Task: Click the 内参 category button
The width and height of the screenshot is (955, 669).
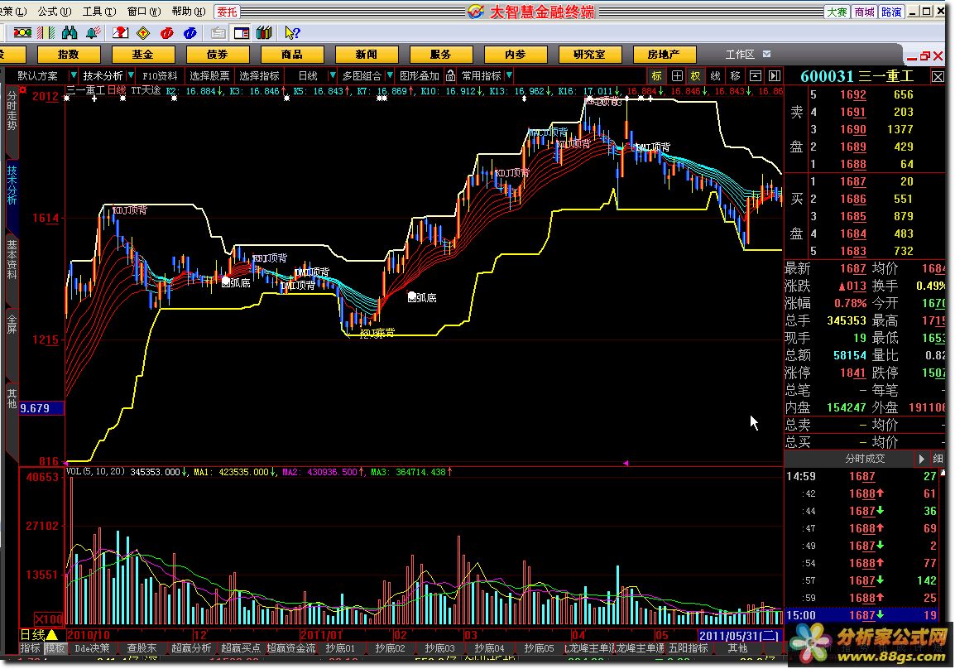Action: 516,54
